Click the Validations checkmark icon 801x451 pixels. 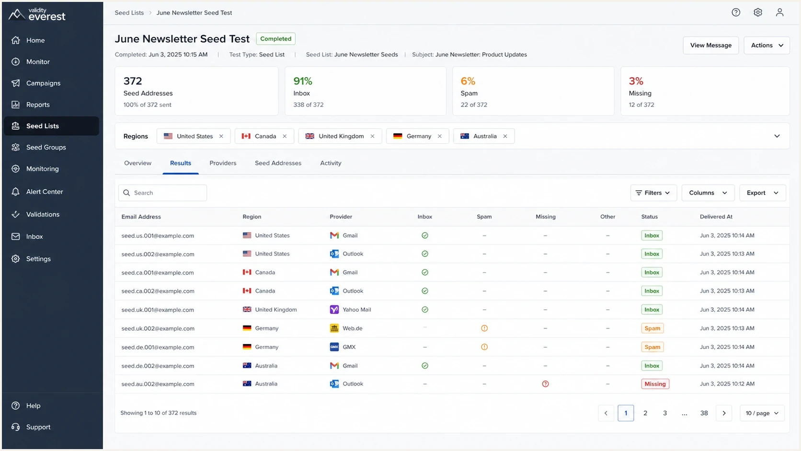tap(16, 214)
